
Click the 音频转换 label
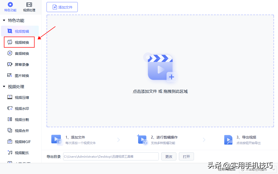click(x=22, y=54)
